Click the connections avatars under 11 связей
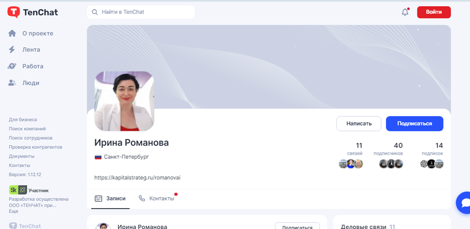470x229 pixels. point(351,164)
